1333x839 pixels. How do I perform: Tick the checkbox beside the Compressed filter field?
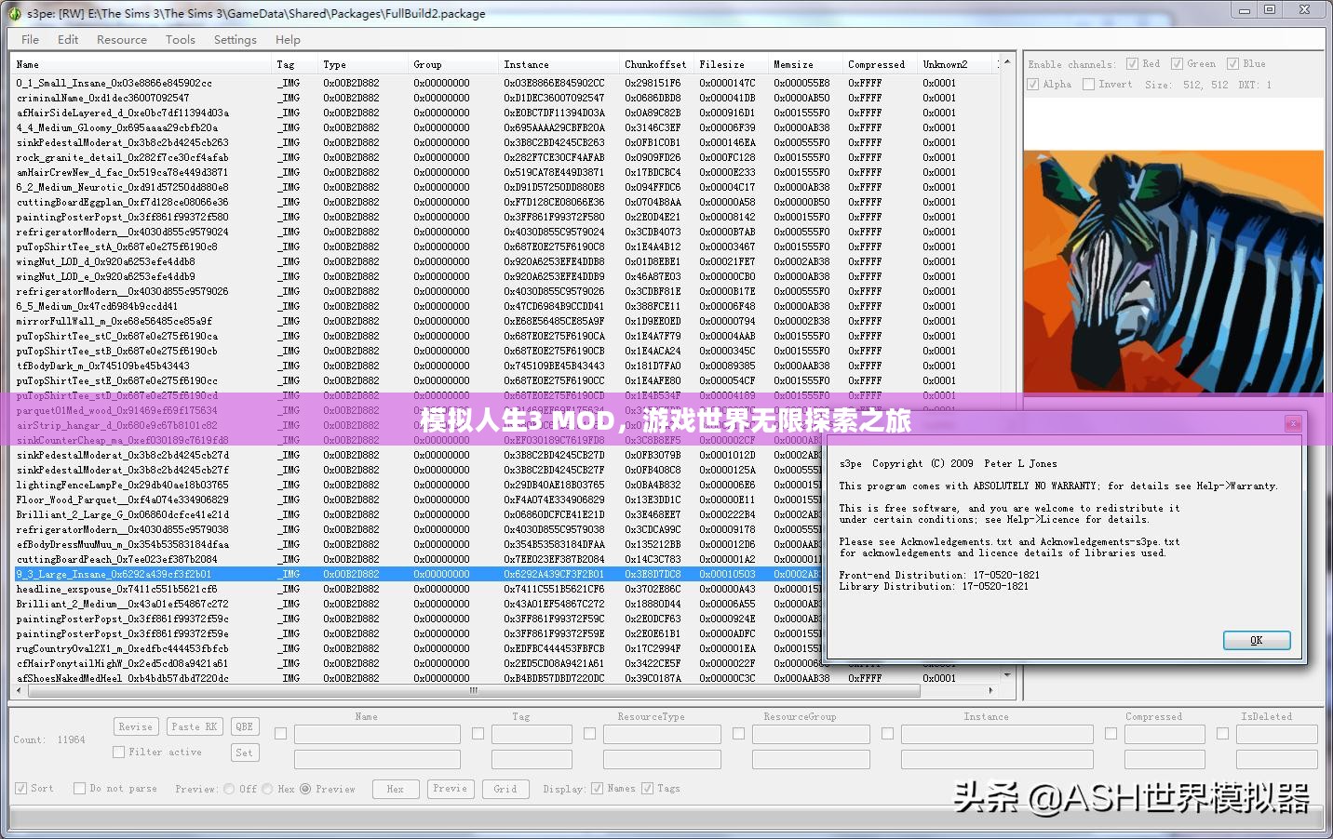pos(1111,734)
